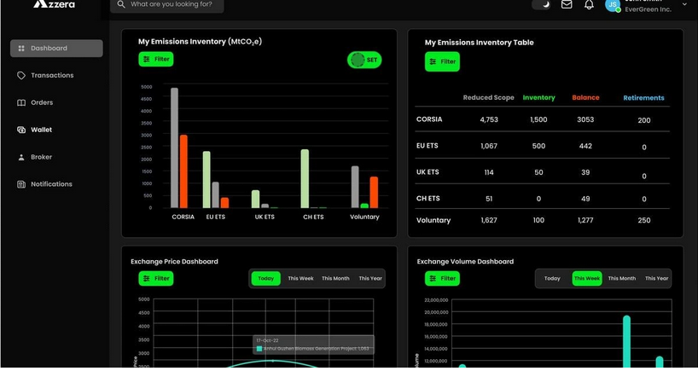Expand the account dropdown chevron
Image resolution: width=698 pixels, height=371 pixels.
[684, 5]
